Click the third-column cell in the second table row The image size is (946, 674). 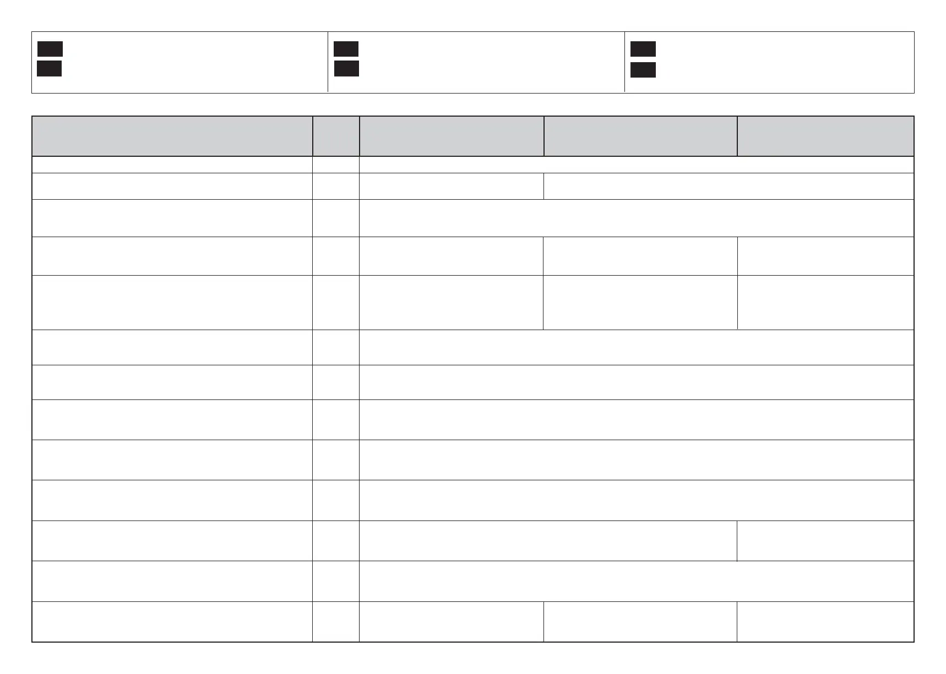click(x=452, y=186)
